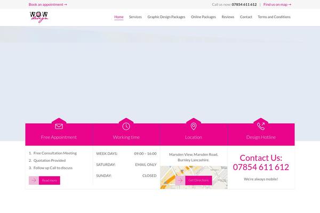Click the WEEK DAYS label
The width and height of the screenshot is (320, 213).
[107, 153]
